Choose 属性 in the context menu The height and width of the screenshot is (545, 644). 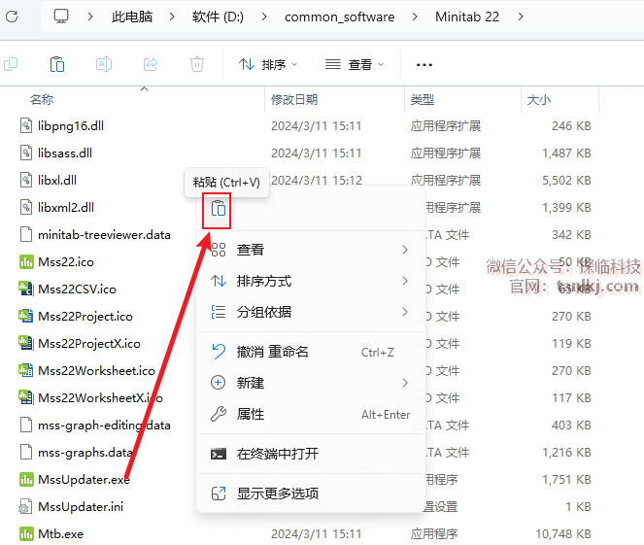point(311,414)
